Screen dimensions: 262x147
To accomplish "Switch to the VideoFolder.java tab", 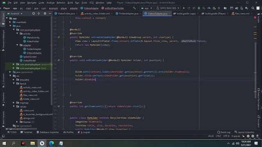I will 66,13.
